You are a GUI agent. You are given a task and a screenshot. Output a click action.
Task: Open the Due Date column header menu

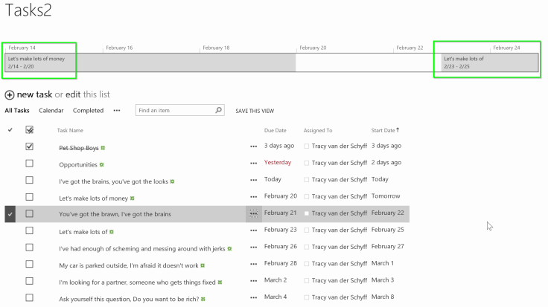click(x=275, y=130)
